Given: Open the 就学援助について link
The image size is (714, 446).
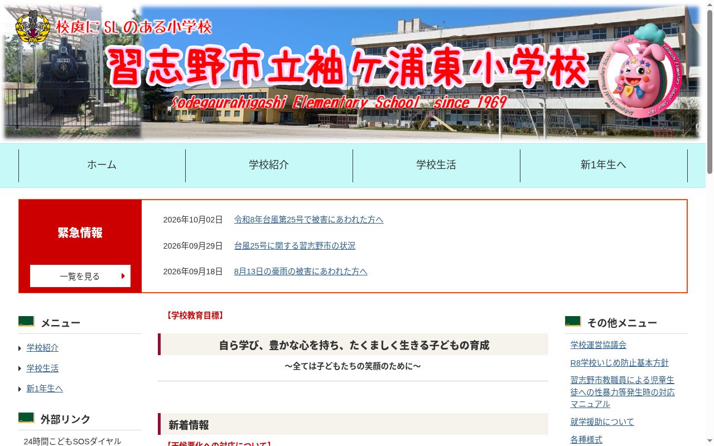Looking at the screenshot, I should 602,422.
